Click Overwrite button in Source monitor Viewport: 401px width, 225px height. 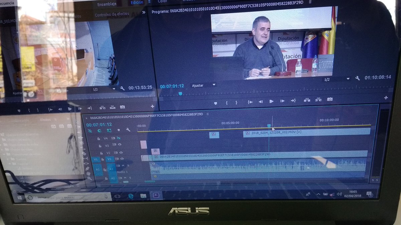tap(113, 107)
